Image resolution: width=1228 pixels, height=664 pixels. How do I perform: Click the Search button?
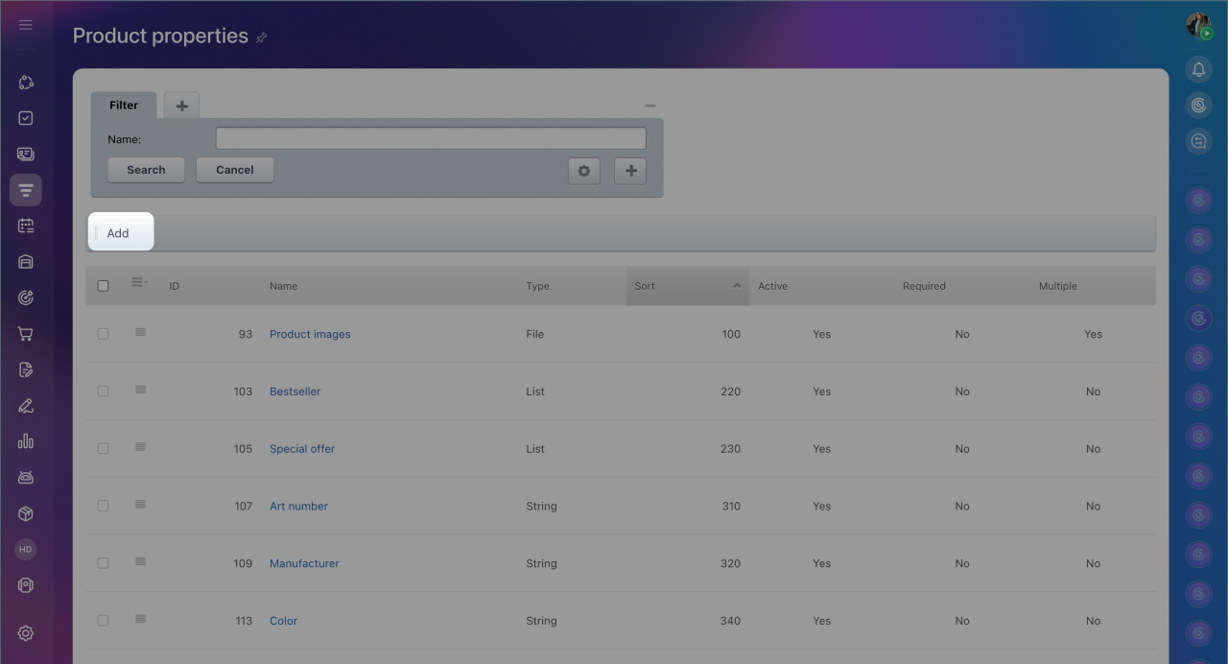146,170
